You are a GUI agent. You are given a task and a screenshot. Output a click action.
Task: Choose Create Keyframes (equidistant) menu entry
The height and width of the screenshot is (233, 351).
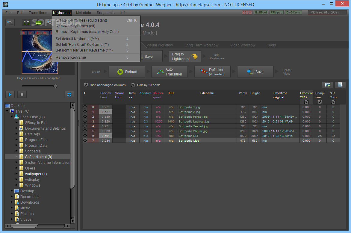(96, 20)
